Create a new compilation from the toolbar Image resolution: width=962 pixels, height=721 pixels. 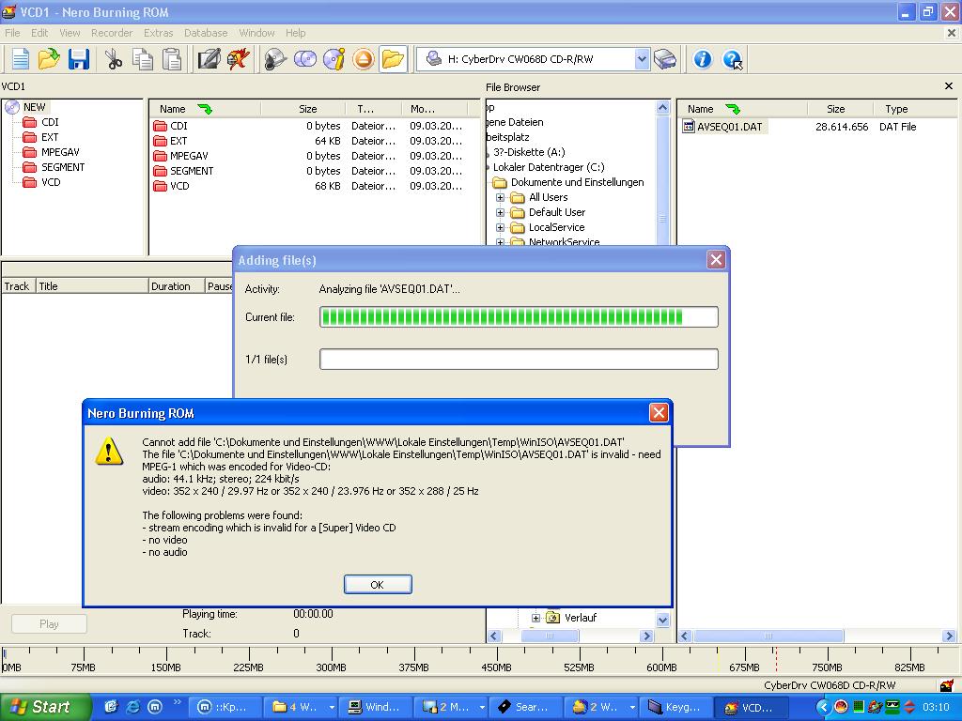pyautogui.click(x=21, y=59)
